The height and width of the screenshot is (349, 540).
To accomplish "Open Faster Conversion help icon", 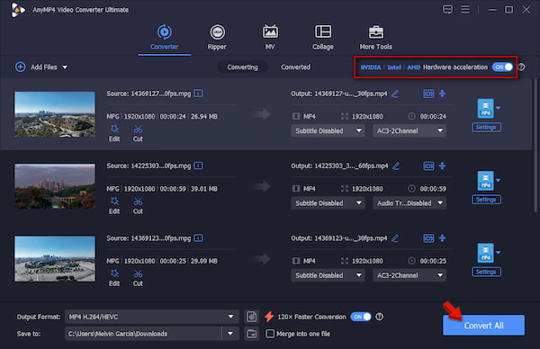I will (x=379, y=317).
